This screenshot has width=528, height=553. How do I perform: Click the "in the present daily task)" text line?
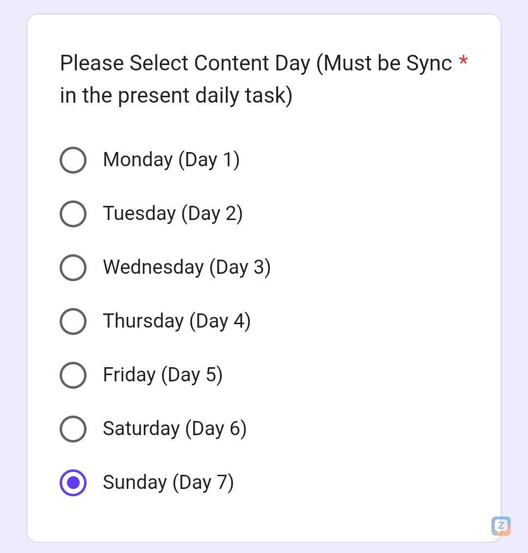pos(176,95)
